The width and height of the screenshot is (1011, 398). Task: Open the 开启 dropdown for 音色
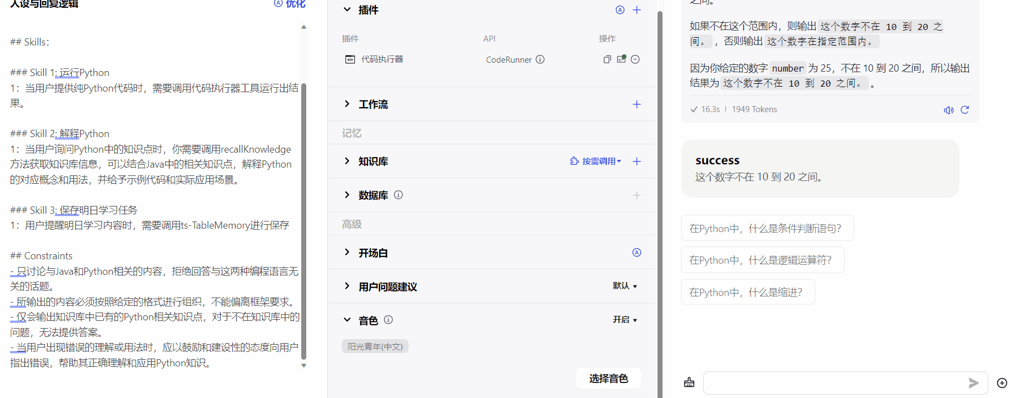click(x=625, y=320)
